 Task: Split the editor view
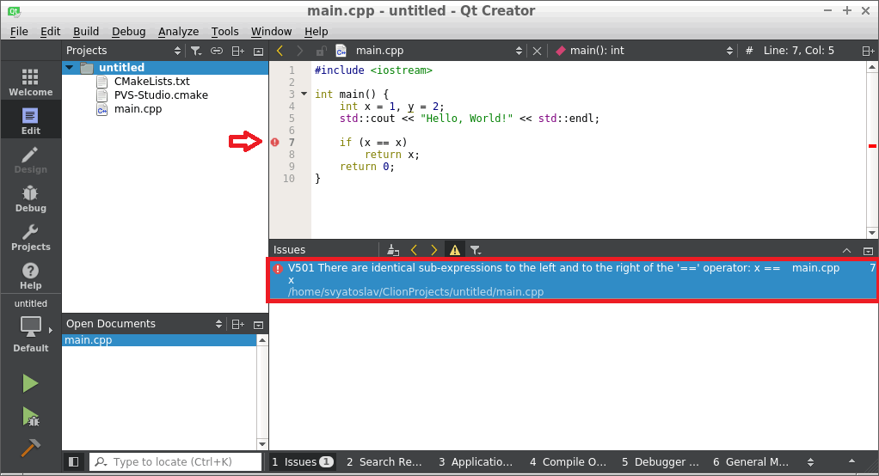tap(868, 51)
